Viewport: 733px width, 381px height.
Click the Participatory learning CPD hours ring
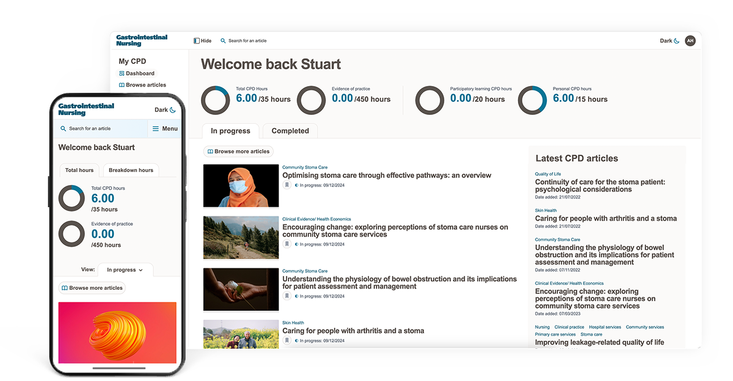[430, 100]
